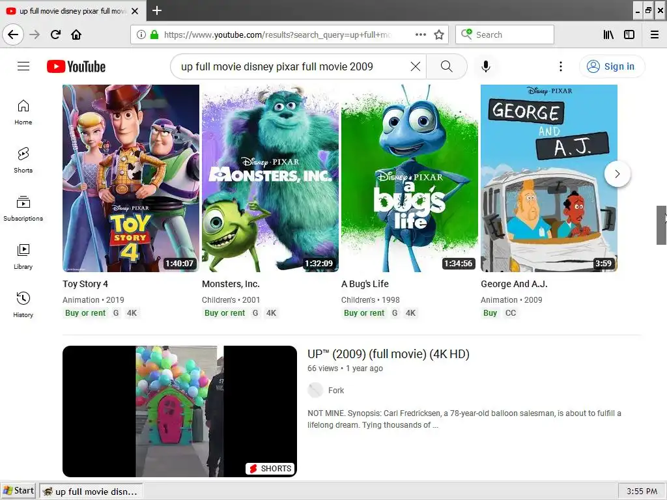Open a new browser tab
This screenshot has height=500, width=667.
coord(157,10)
